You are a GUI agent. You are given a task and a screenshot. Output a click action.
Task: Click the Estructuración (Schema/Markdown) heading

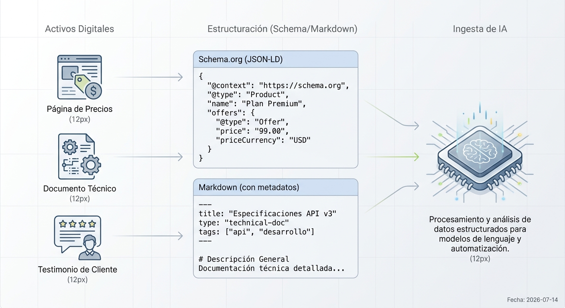point(282,29)
